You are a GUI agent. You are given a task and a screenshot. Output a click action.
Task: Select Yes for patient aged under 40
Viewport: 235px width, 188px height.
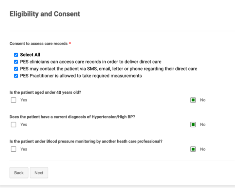[13, 100]
